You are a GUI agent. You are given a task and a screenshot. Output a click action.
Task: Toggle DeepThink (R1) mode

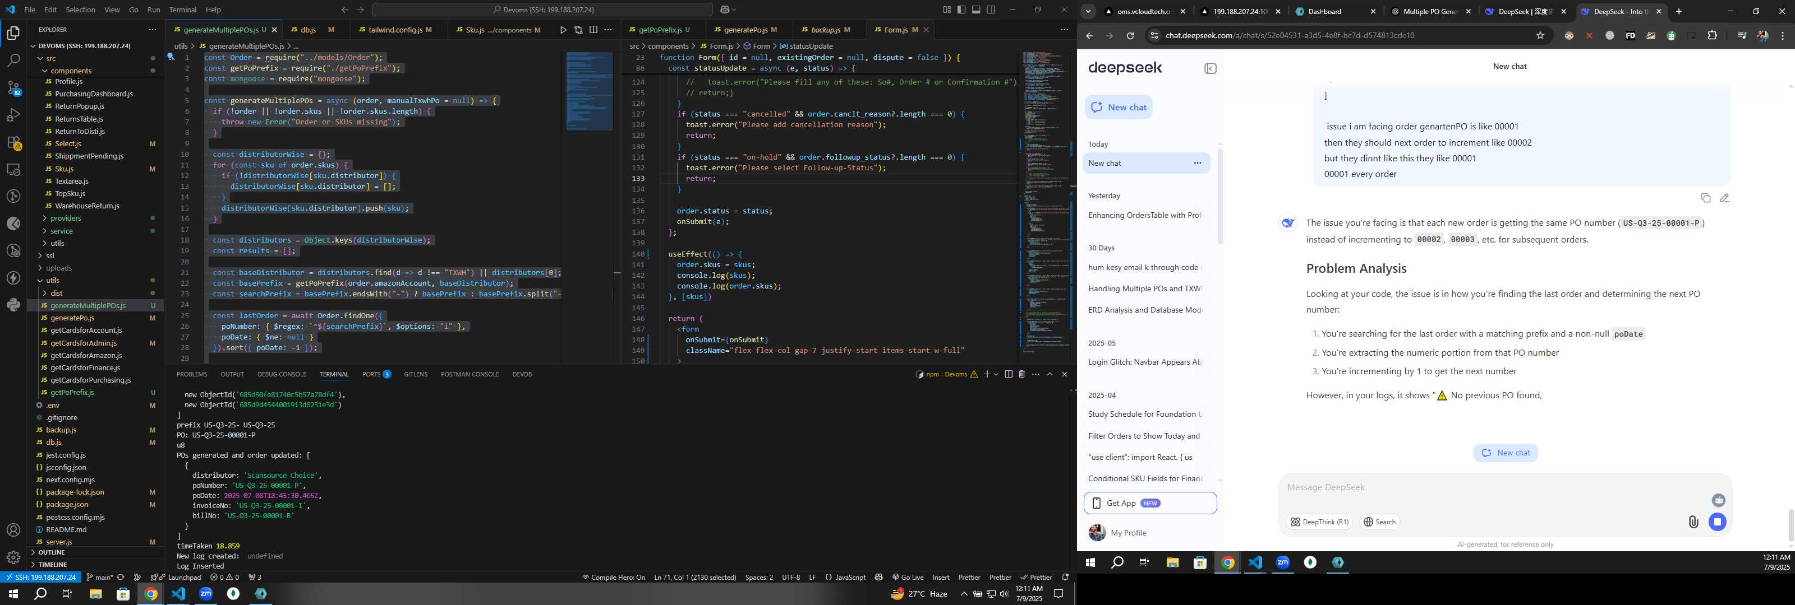click(x=1319, y=522)
